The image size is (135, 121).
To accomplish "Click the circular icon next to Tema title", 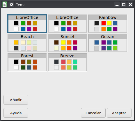I will coord(11,4).
